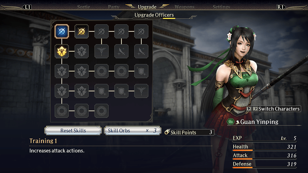The height and width of the screenshot is (173, 308).
Task: Select the last locked crossed-circle node in top row
Action: (141, 31)
